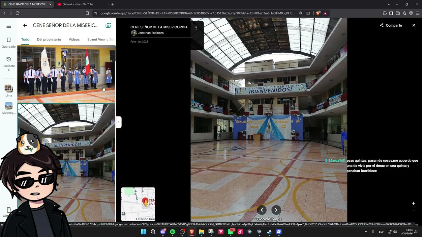Image resolution: width=422 pixels, height=237 pixels.
Task: Change the ESP keyboard language
Action: click(x=381, y=232)
